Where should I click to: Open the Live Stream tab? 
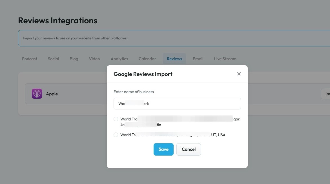pos(225,59)
